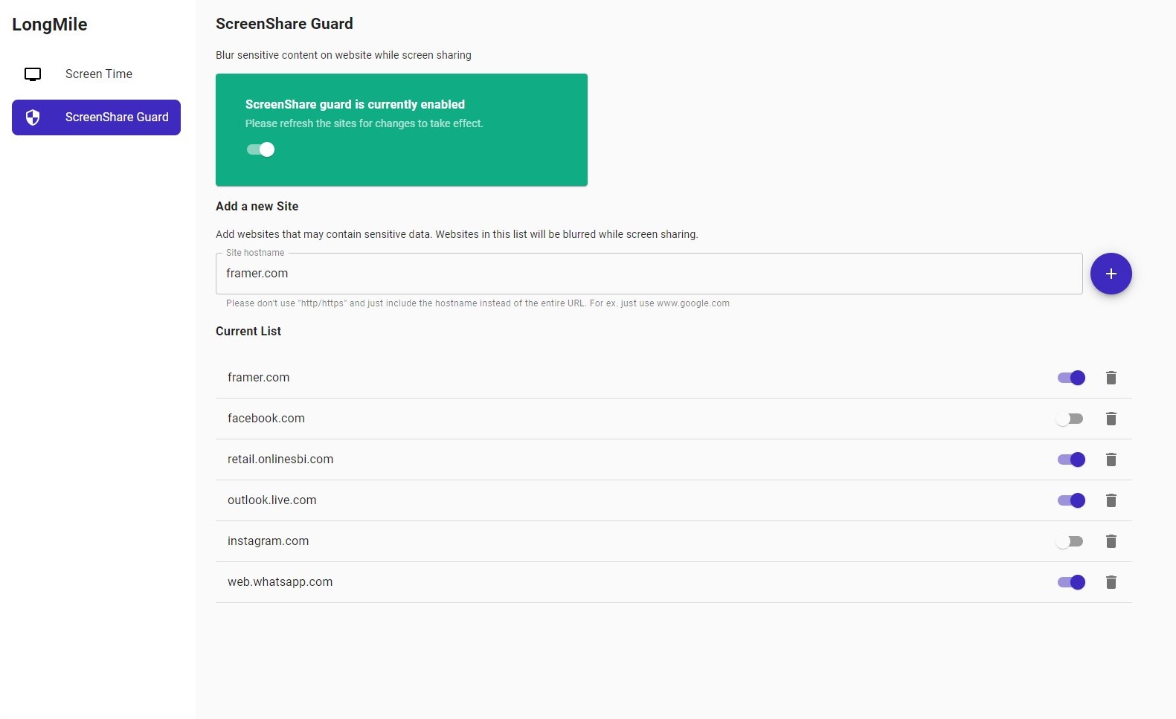
Task: Disable blurring for framer.com
Action: (x=1071, y=378)
